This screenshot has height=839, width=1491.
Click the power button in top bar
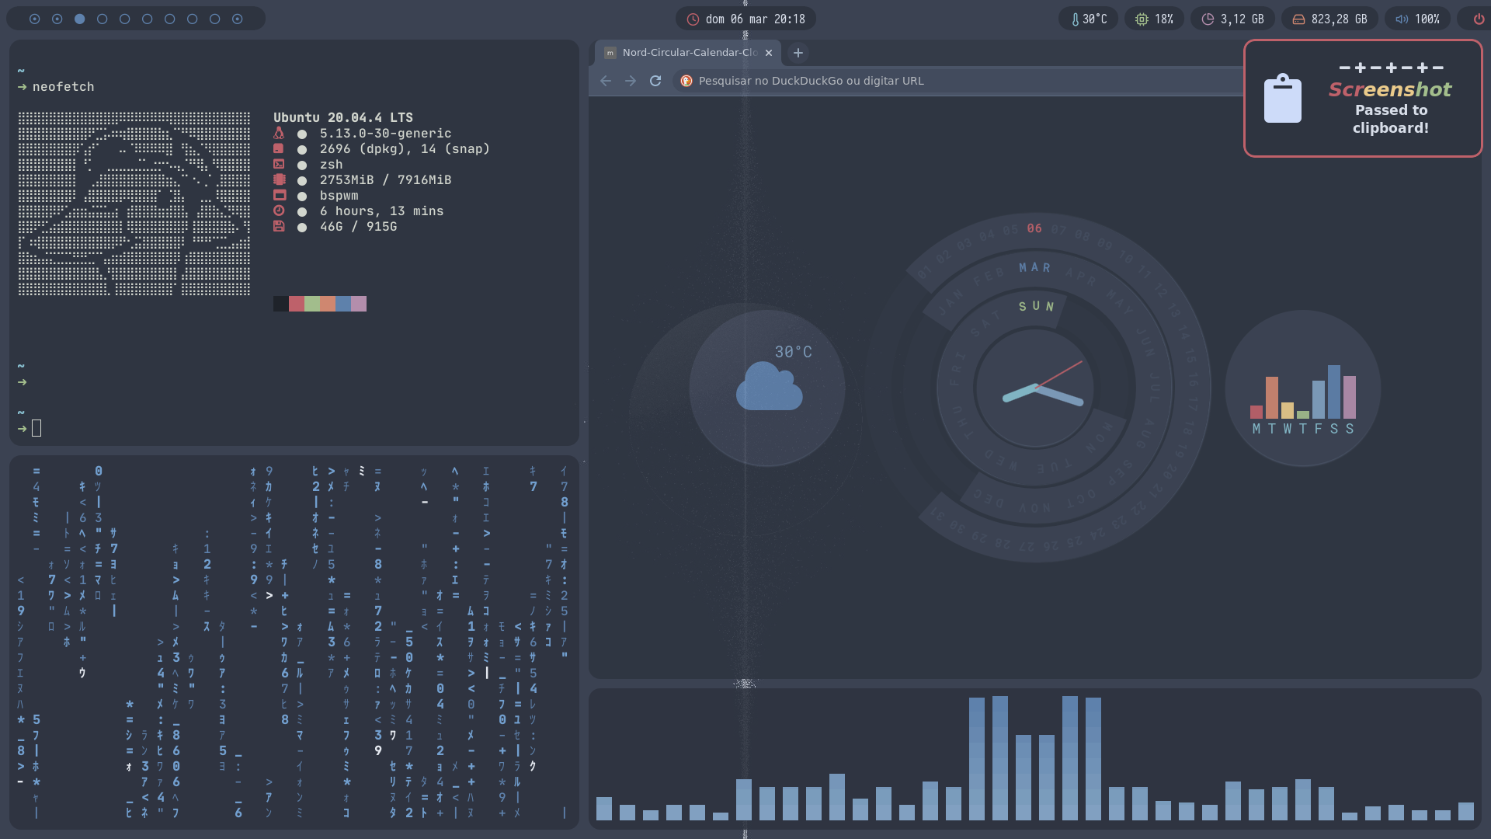pyautogui.click(x=1479, y=19)
